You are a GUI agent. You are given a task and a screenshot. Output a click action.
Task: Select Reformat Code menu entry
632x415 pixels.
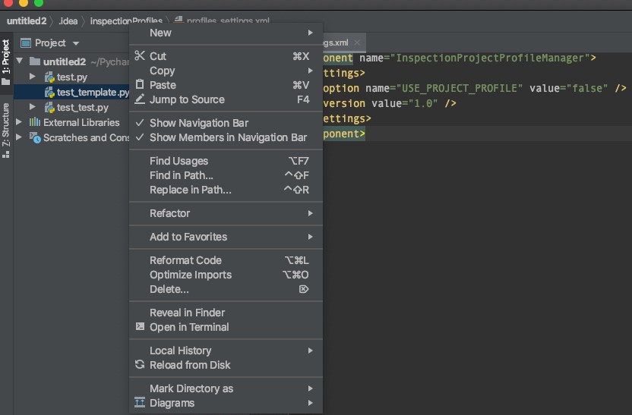pyautogui.click(x=226, y=260)
